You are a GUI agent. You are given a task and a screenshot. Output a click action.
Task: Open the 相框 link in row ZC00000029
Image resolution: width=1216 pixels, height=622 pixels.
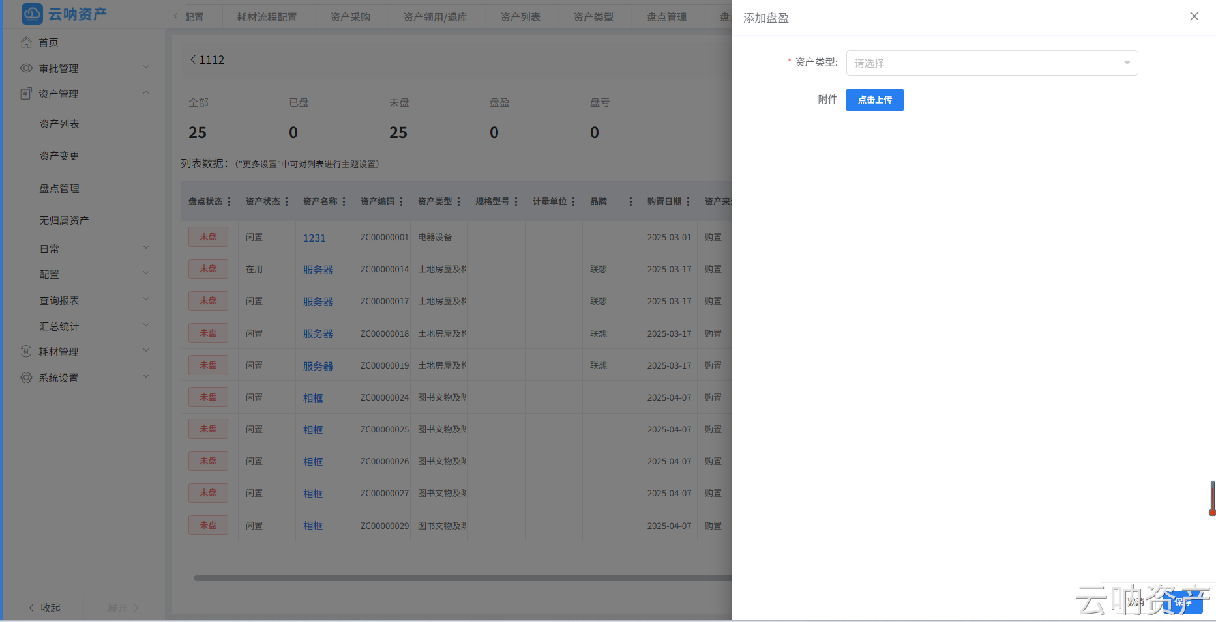[x=313, y=526]
